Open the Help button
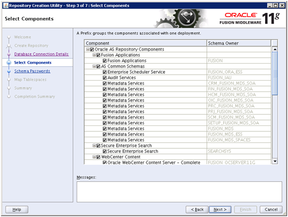 [x=17, y=210]
